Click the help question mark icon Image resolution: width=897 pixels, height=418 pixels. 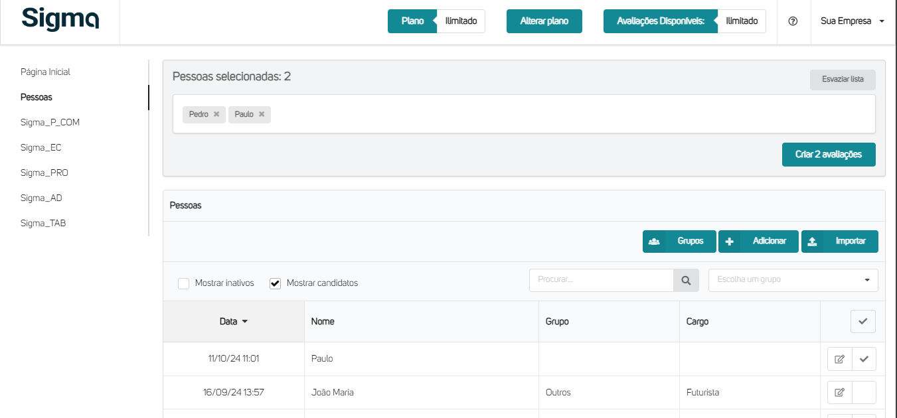[793, 21]
